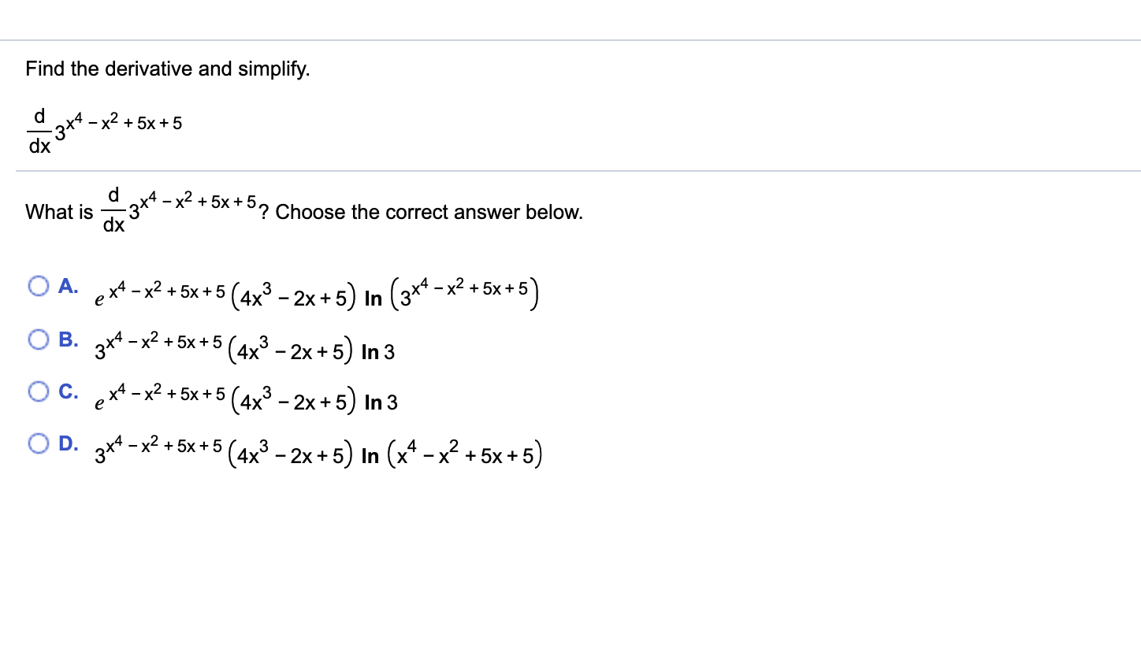
Task: Click the "ln 3" term in option B
Action: pos(377,353)
